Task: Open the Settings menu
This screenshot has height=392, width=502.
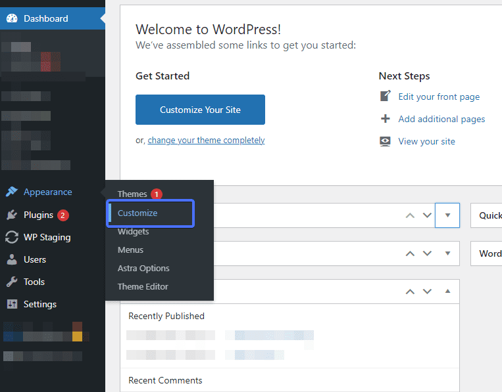Action: pos(53,304)
